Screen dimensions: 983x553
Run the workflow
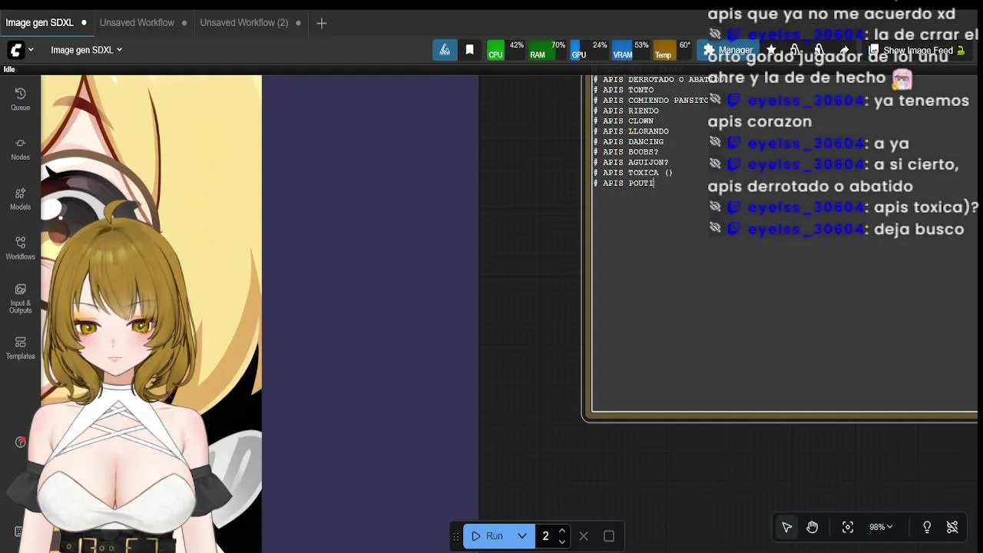tap(487, 536)
